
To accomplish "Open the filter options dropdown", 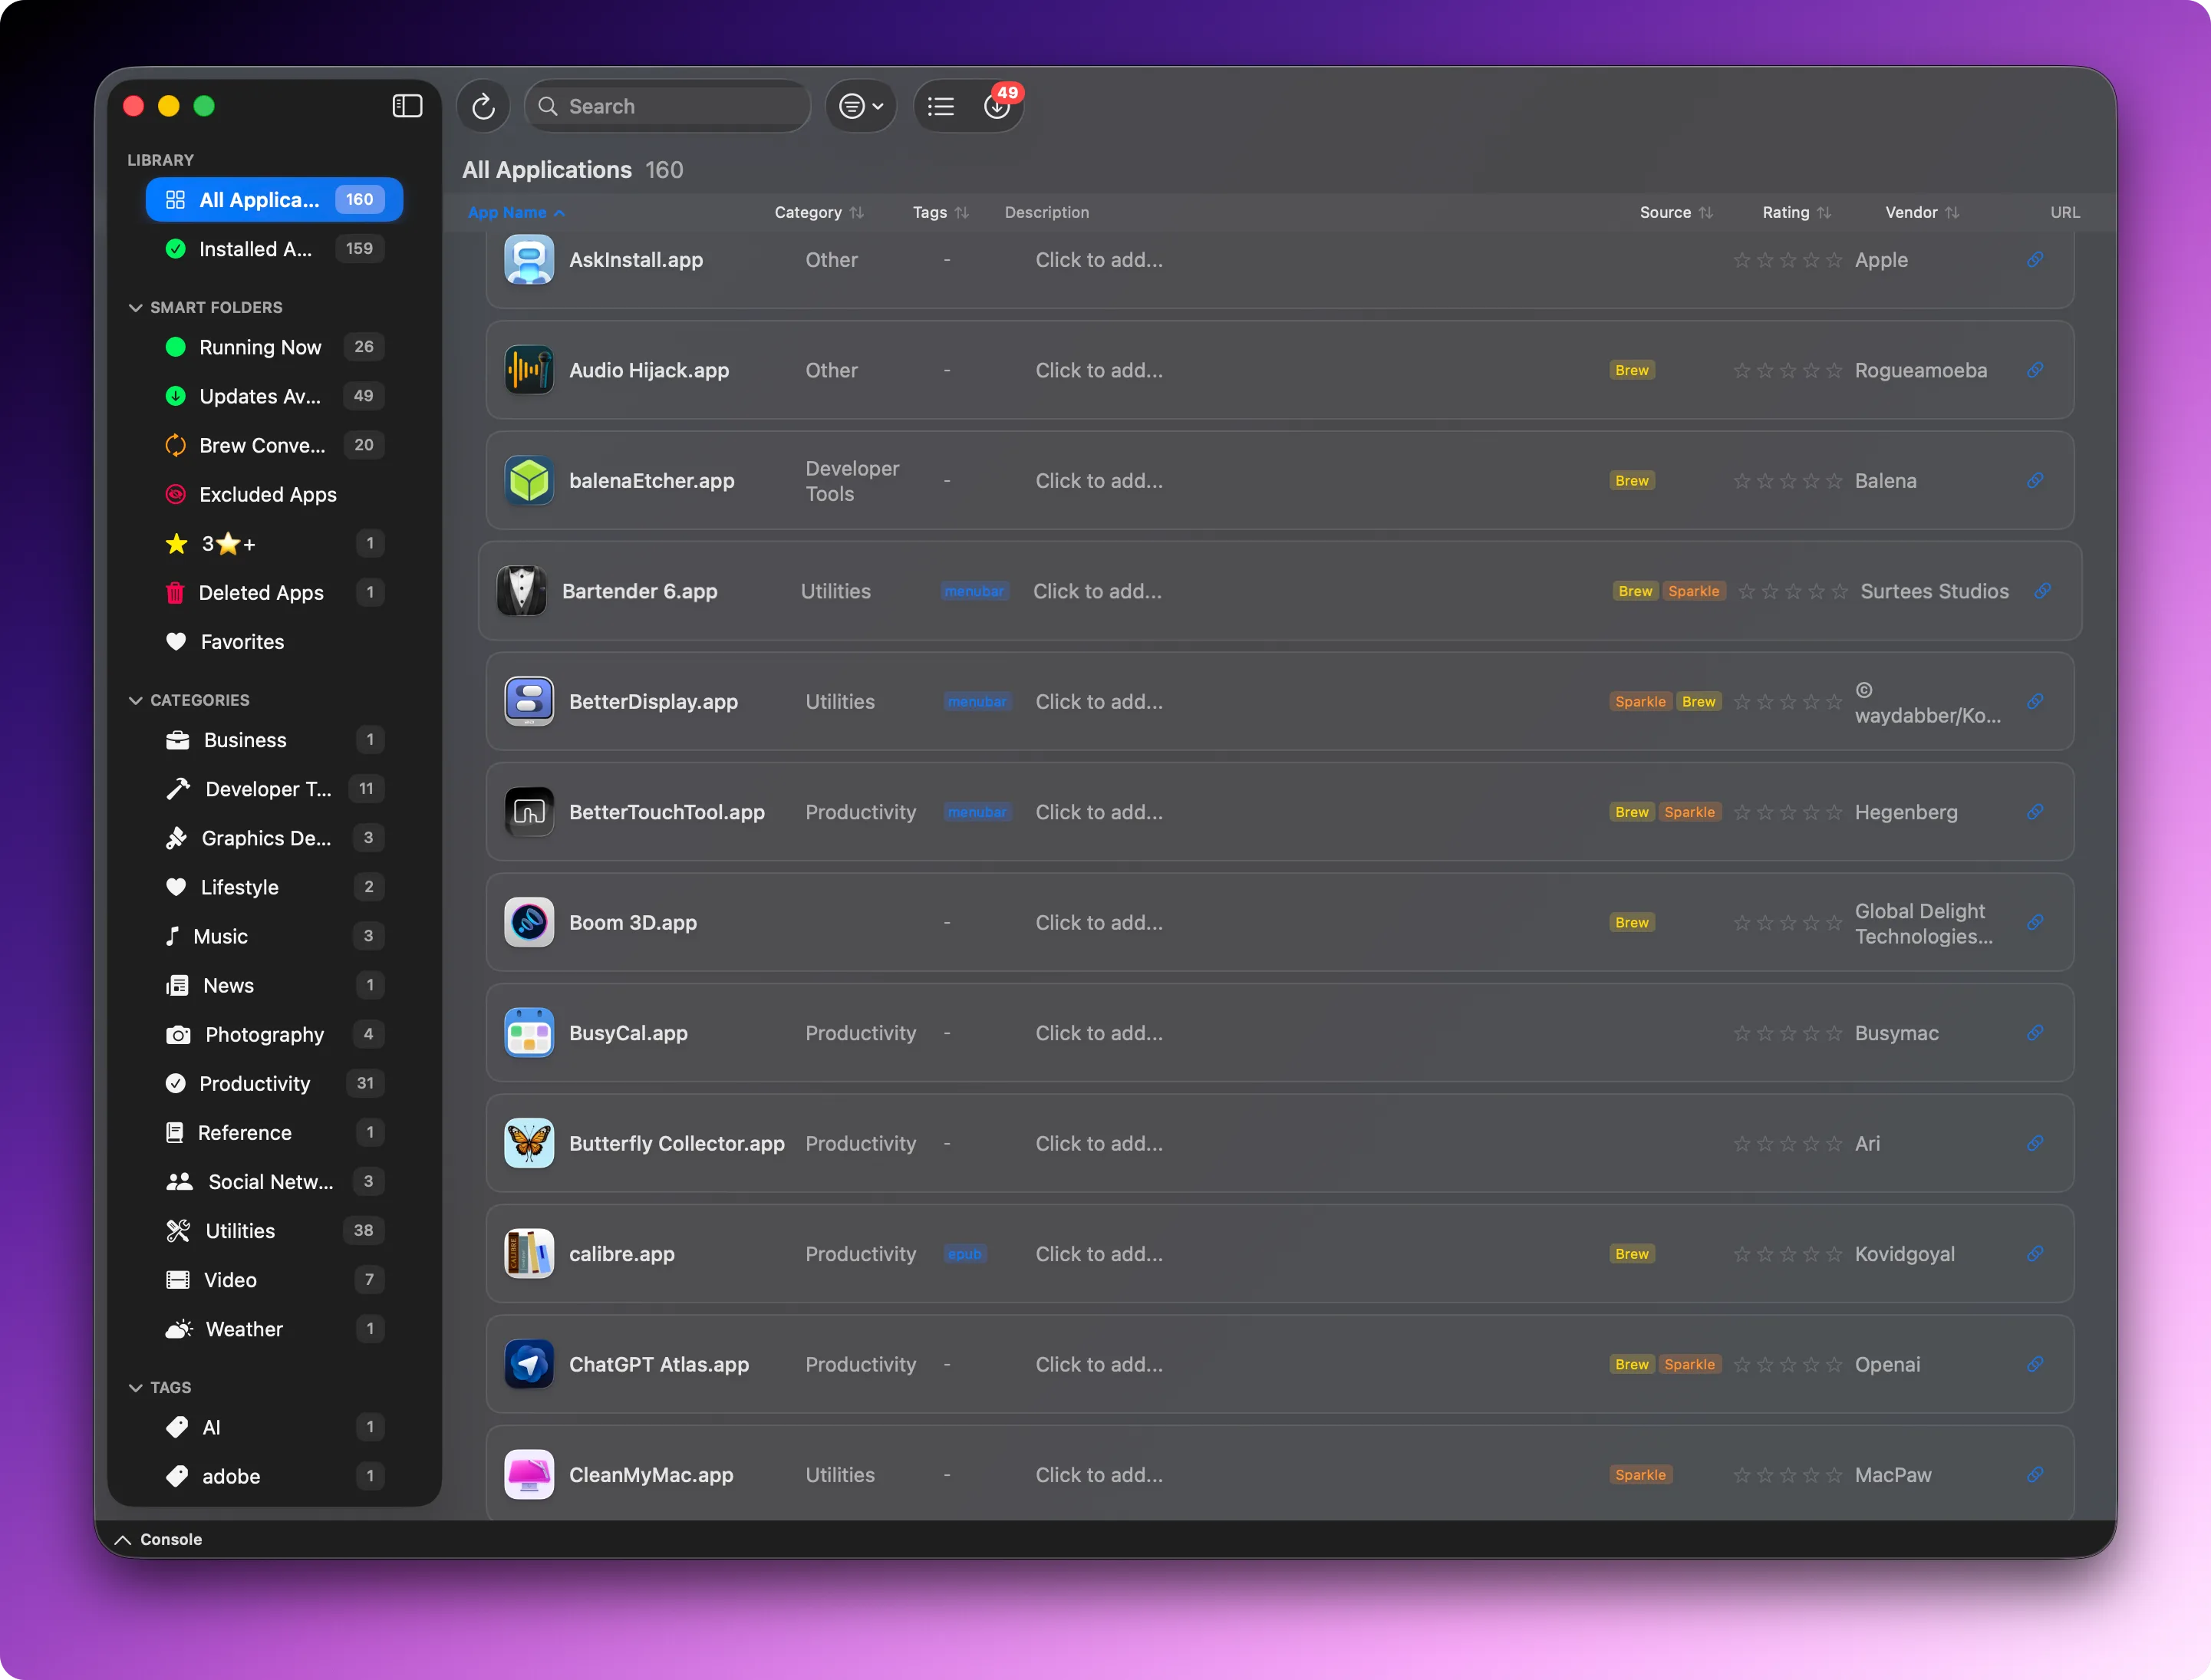I will pos(861,106).
